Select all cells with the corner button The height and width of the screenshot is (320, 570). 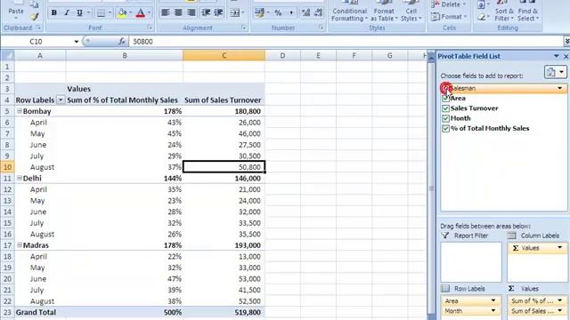7,55
